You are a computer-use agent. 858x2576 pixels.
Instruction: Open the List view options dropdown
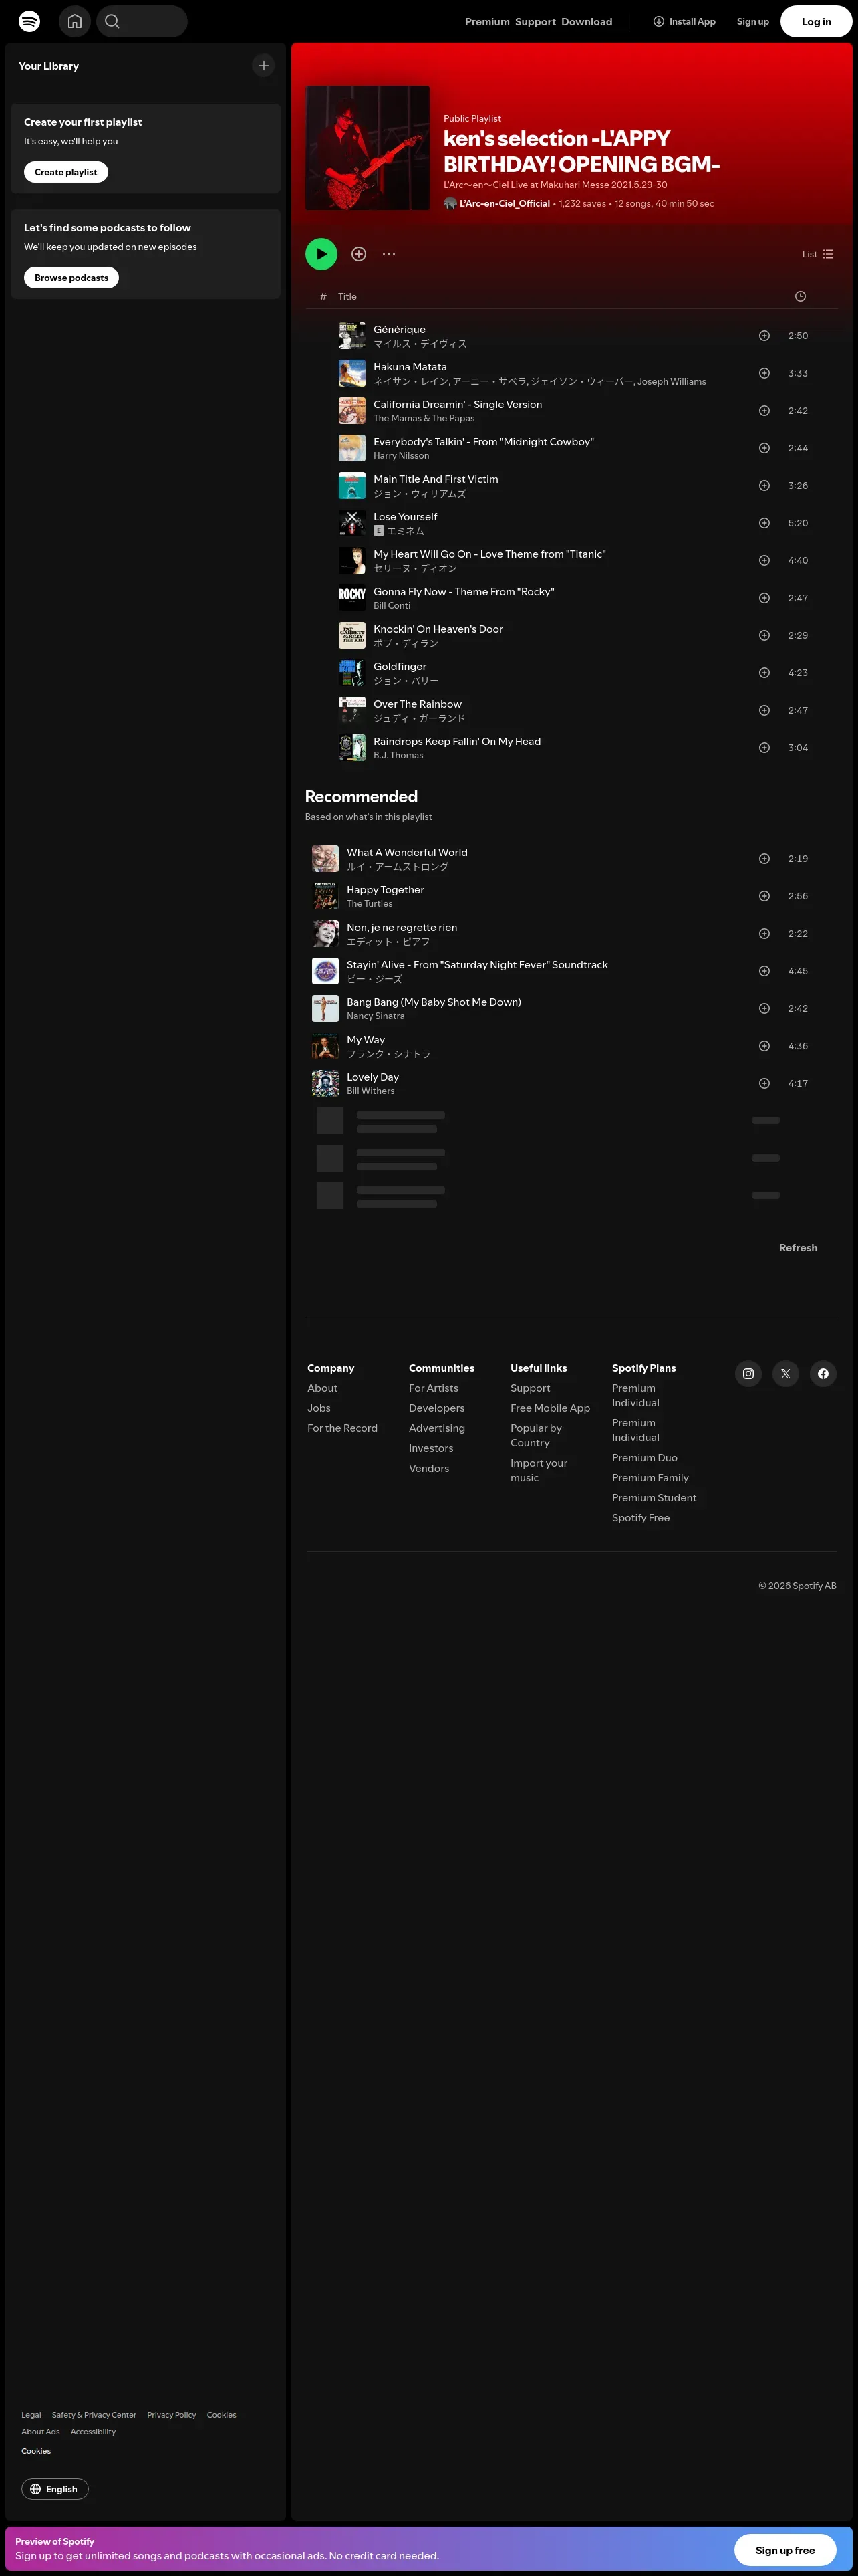point(818,254)
